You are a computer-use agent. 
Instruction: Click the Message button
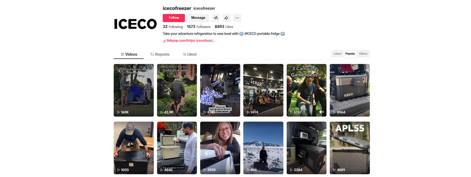[x=198, y=18]
